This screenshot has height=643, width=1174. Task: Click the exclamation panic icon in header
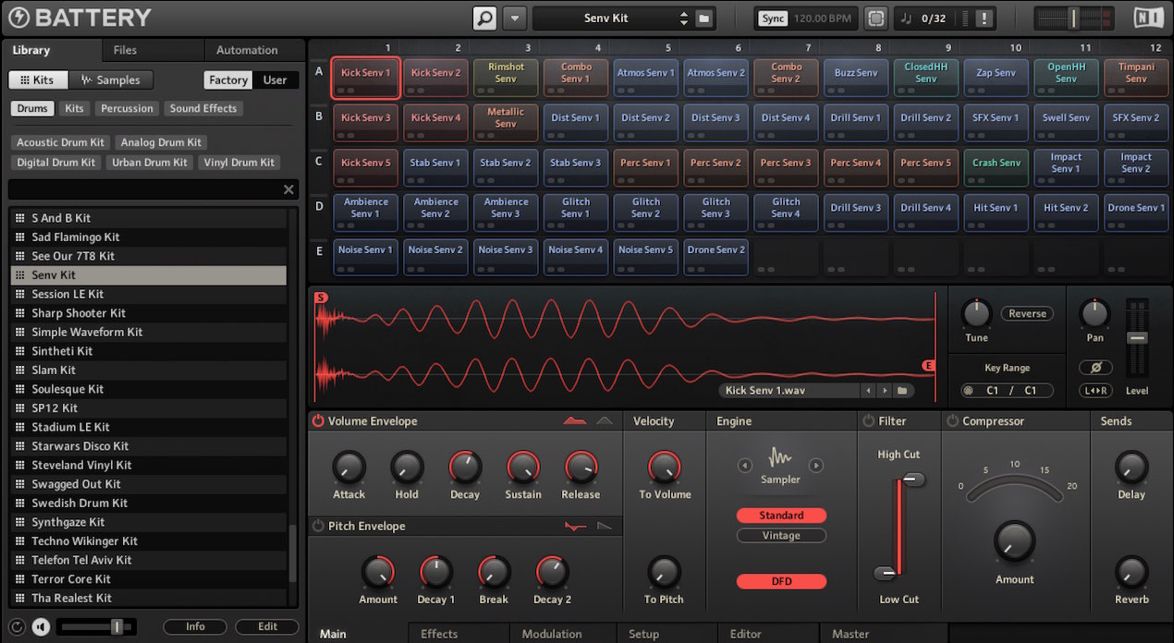(984, 18)
